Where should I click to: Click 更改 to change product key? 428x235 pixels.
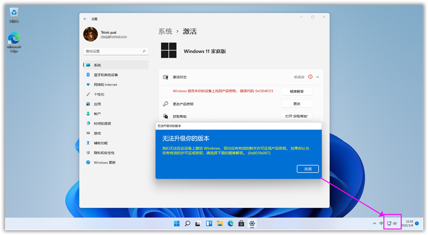tap(297, 104)
